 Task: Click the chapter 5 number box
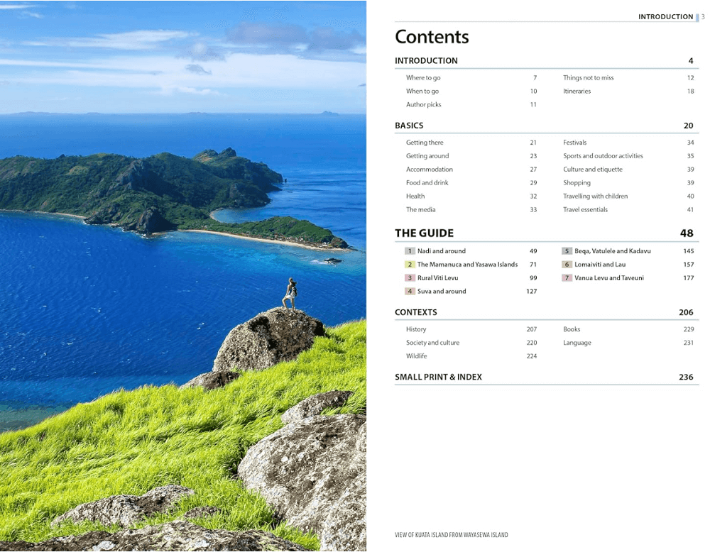point(567,251)
